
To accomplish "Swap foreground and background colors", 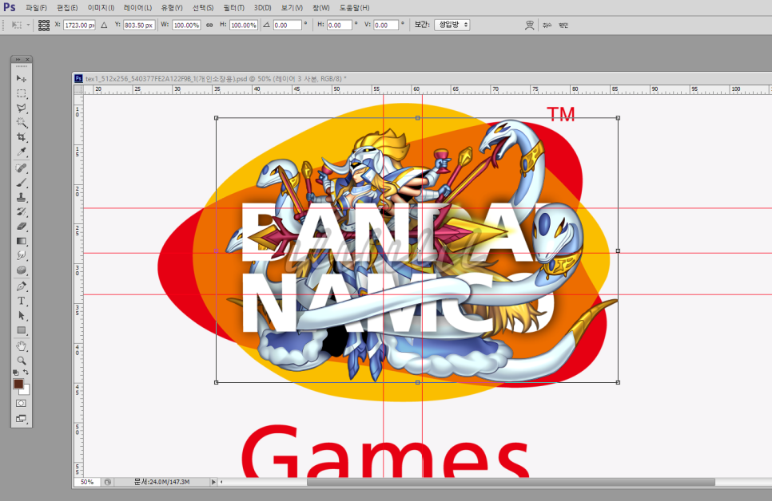I will point(26,373).
